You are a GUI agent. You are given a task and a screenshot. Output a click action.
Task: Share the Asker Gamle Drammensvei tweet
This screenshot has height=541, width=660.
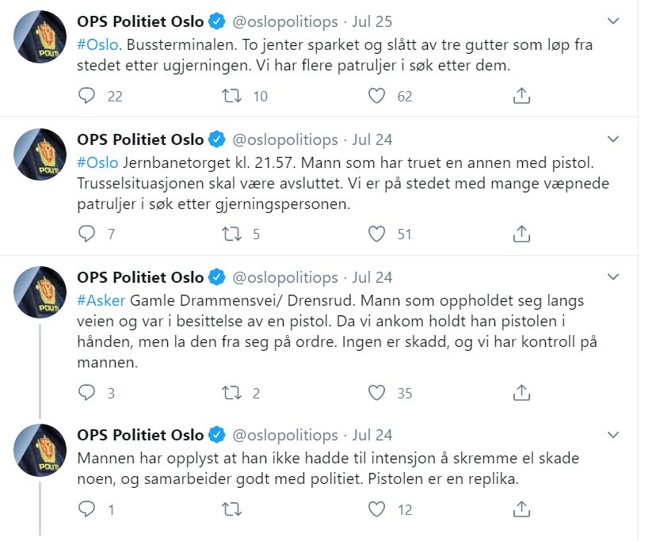(x=521, y=392)
